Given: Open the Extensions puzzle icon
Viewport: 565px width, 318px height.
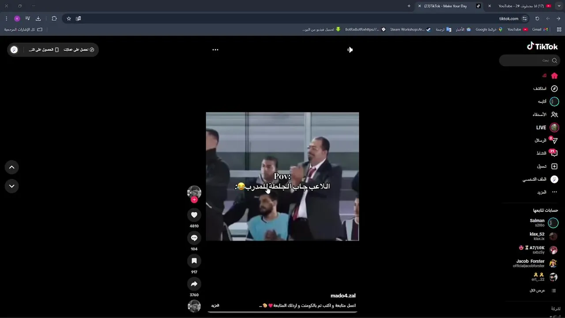Looking at the screenshot, I should pos(54,19).
